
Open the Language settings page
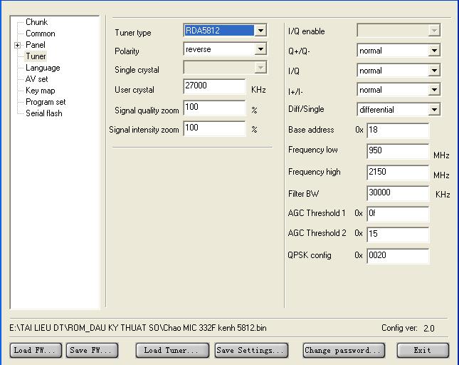(x=43, y=68)
